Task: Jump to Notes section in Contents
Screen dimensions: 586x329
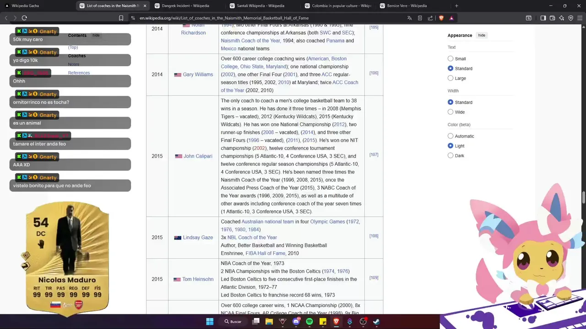Action: 74,64
